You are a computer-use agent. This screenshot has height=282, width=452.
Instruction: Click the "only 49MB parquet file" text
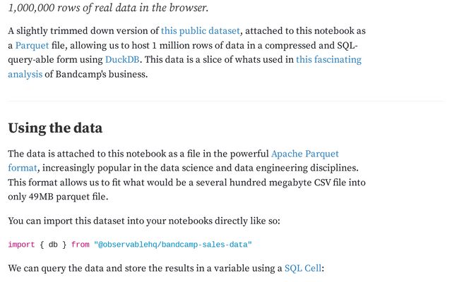[x=56, y=197]
